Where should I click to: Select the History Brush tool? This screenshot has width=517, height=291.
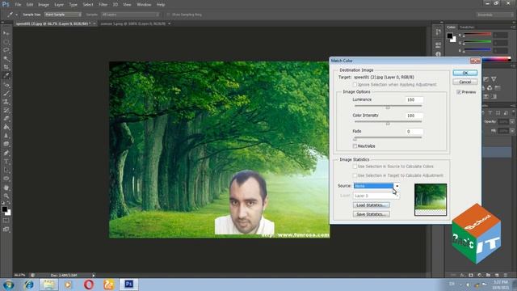[6, 110]
